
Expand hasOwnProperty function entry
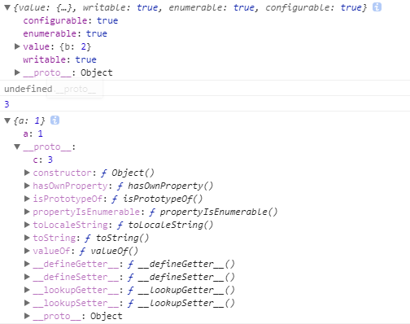(27, 186)
